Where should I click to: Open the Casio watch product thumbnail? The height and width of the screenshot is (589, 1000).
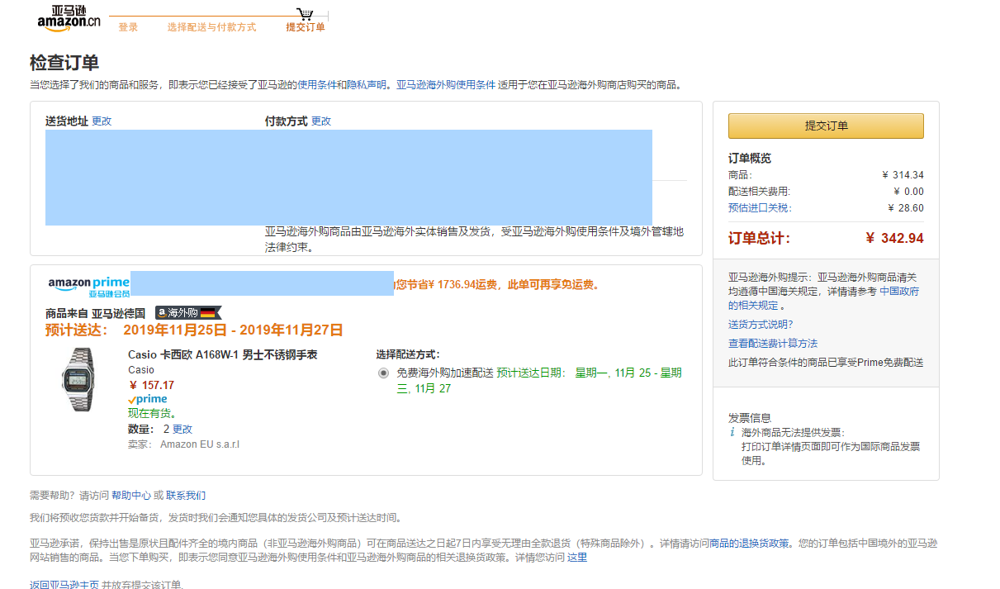pos(78,380)
